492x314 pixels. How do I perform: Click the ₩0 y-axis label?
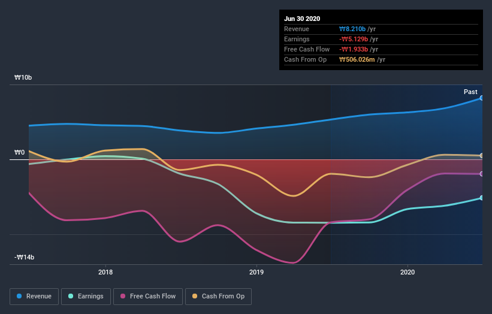click(19, 152)
